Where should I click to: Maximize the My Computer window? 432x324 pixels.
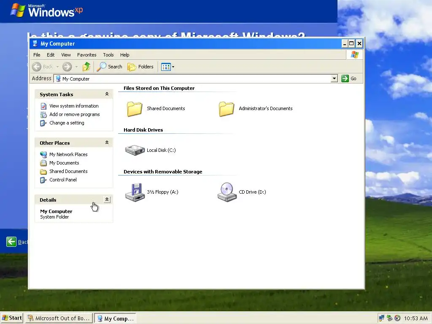point(351,43)
